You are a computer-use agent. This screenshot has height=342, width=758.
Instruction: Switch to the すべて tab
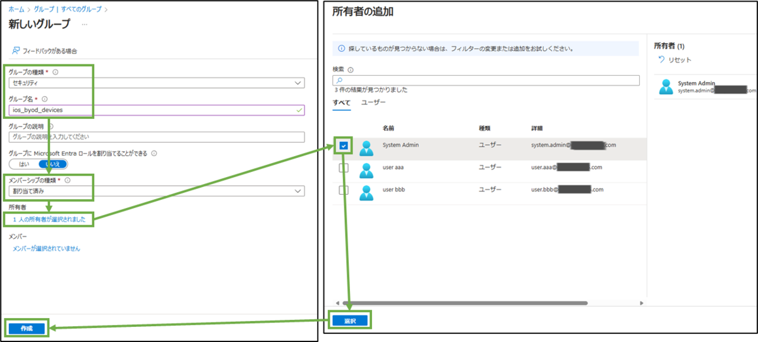[x=342, y=102]
